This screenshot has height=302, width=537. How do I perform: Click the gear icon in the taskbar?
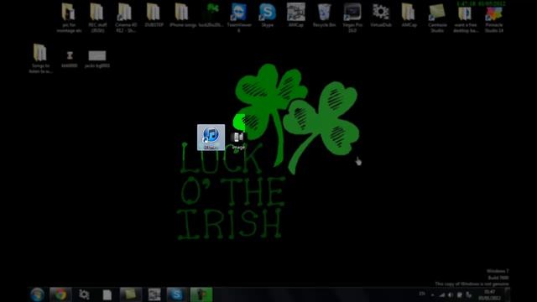coord(84,294)
